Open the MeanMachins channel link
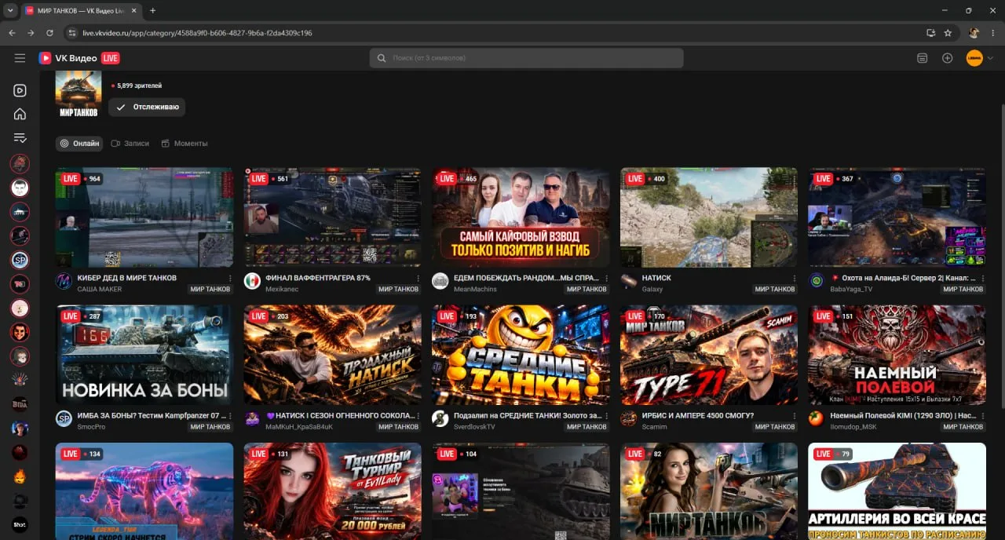This screenshot has height=540, width=1005. point(474,290)
